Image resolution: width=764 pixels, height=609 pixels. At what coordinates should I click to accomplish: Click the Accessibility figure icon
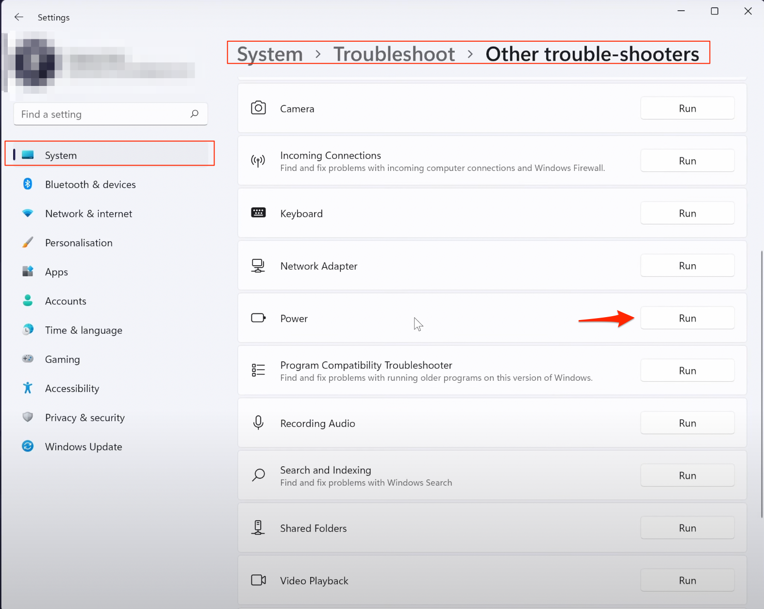(x=28, y=388)
